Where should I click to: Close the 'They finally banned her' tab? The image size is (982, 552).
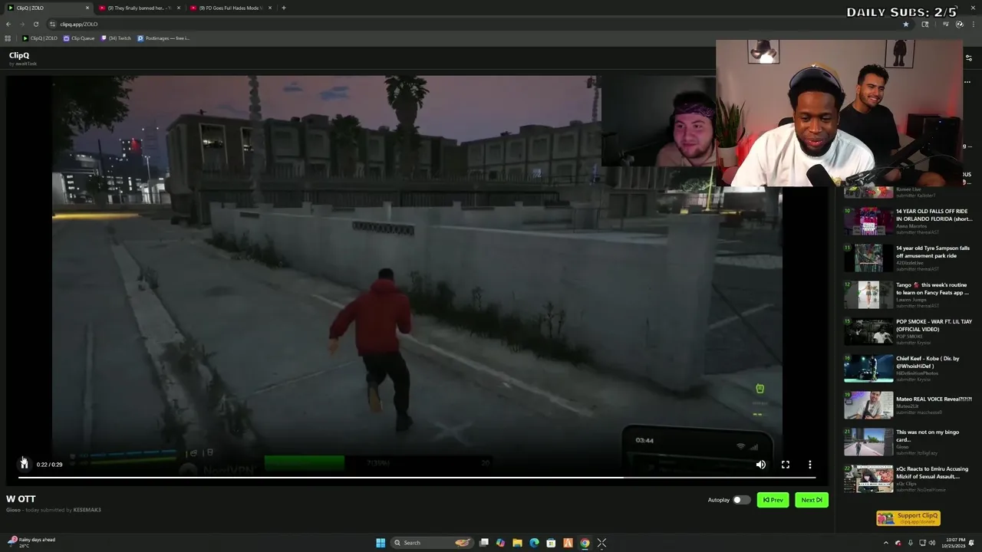(x=179, y=8)
